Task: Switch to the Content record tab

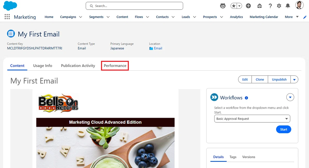Action: [17, 66]
